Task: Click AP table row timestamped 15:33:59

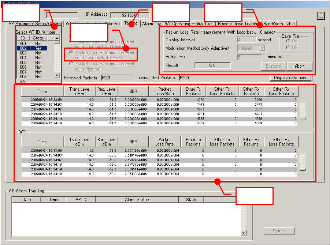Action: coord(159,100)
